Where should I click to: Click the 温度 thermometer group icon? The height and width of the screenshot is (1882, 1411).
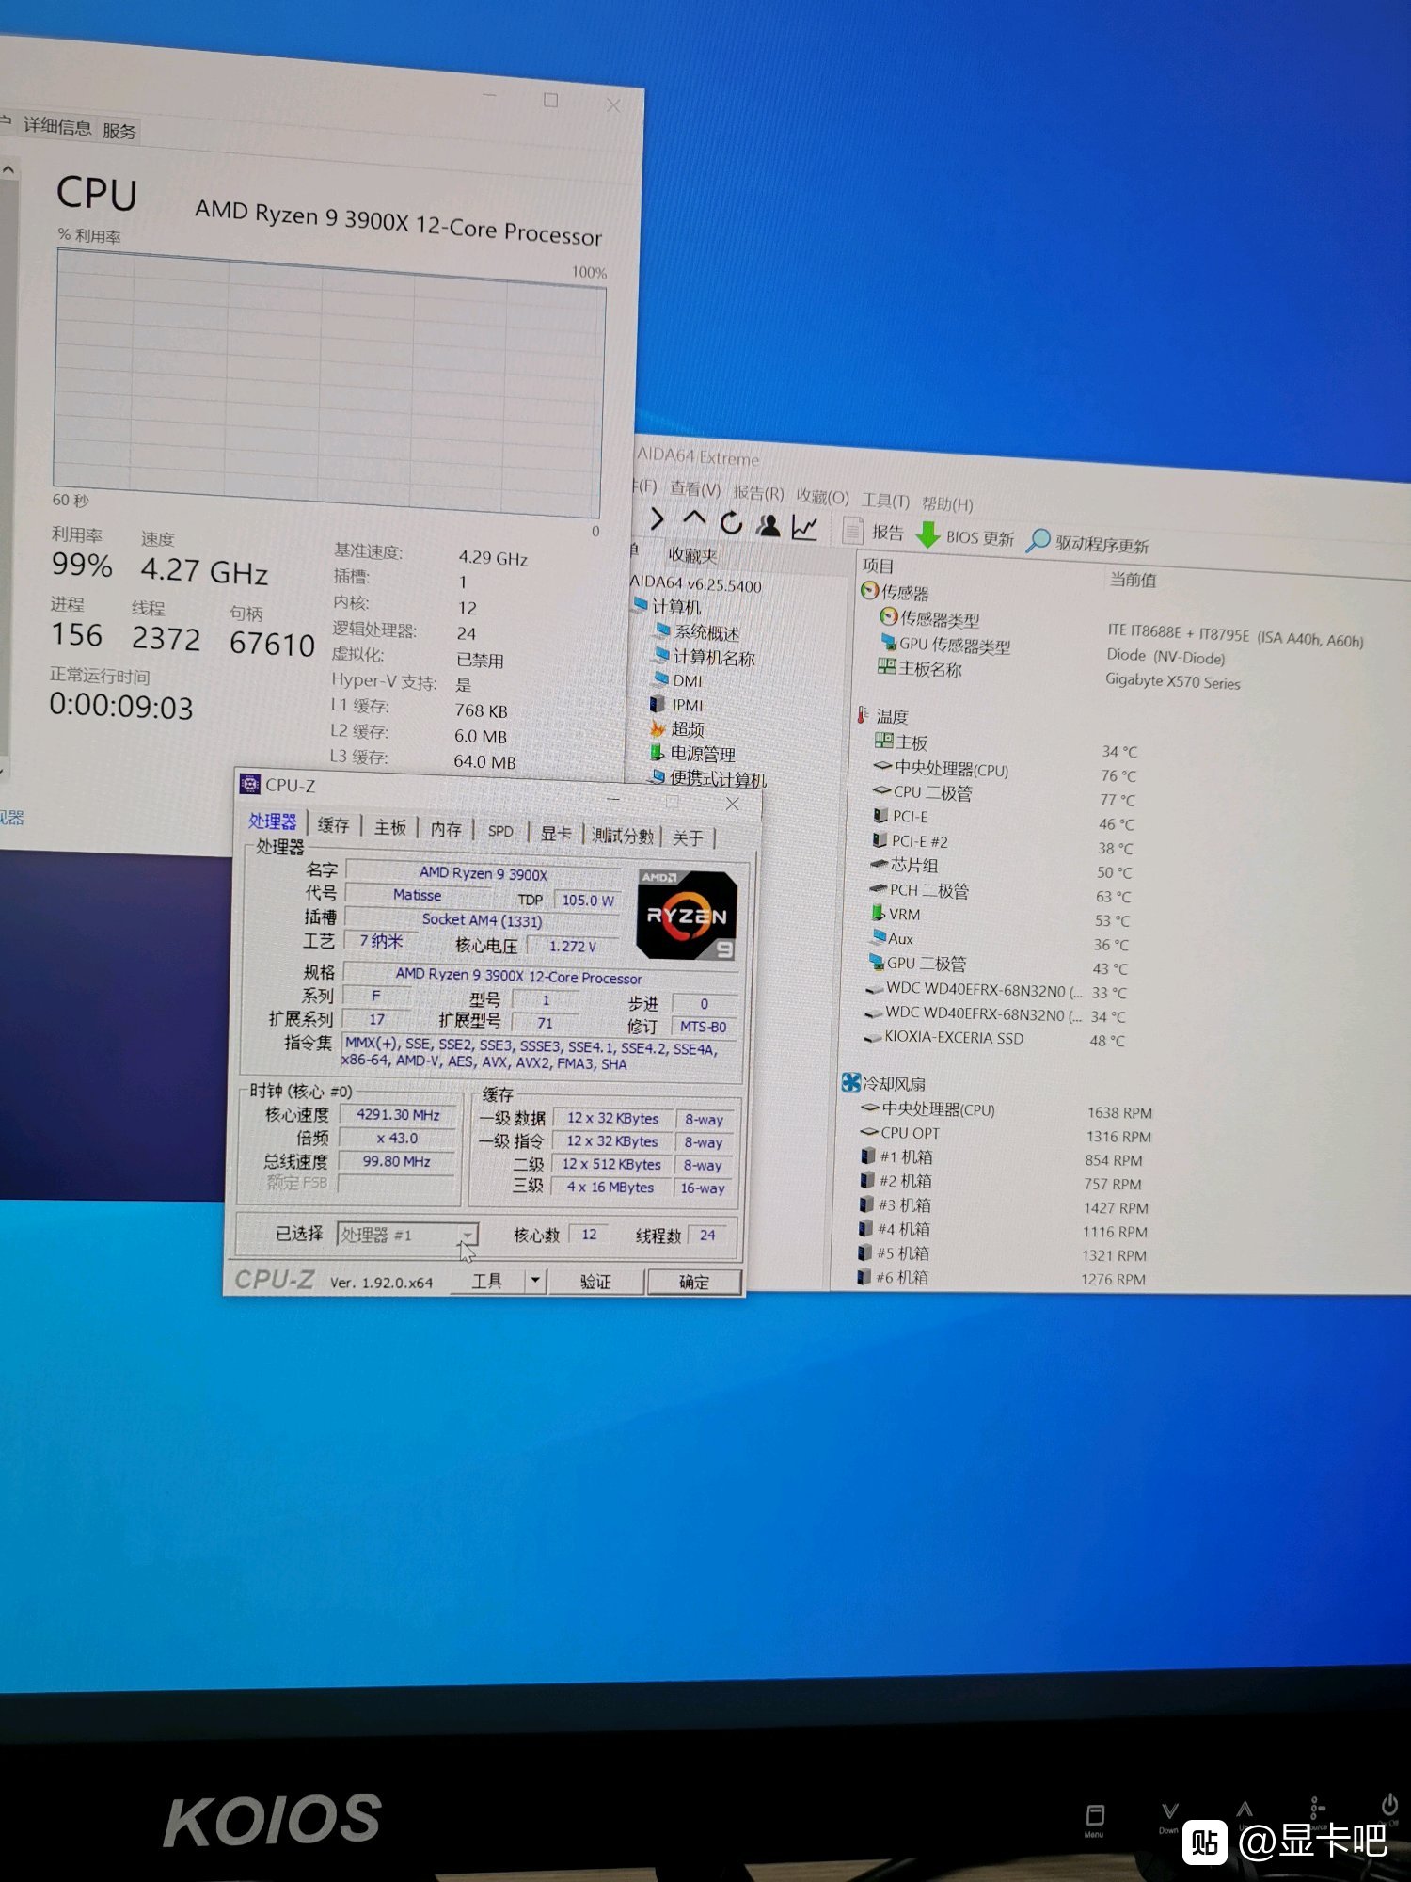(863, 715)
